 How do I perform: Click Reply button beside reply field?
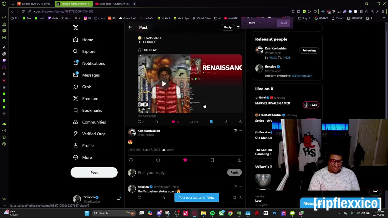234,173
